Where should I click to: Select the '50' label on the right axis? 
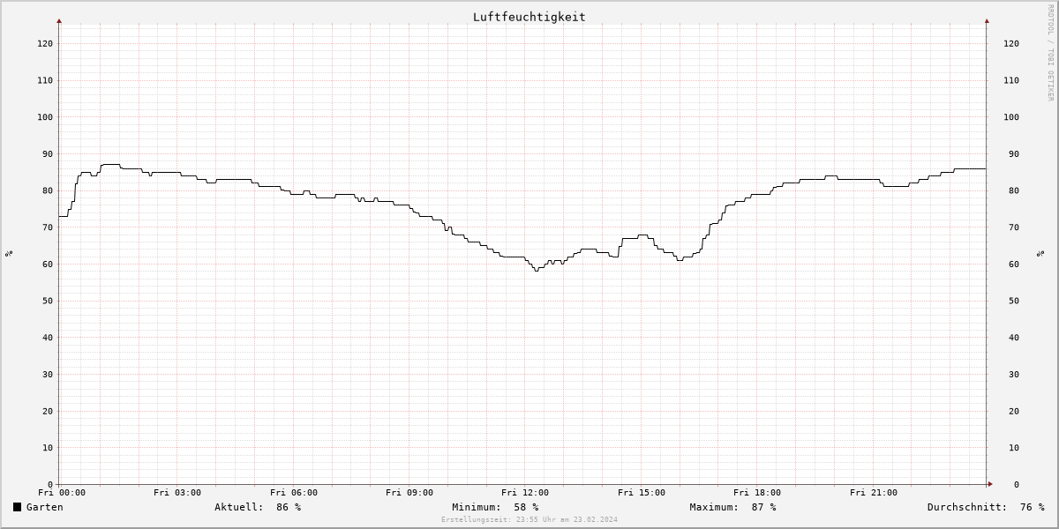(1014, 301)
